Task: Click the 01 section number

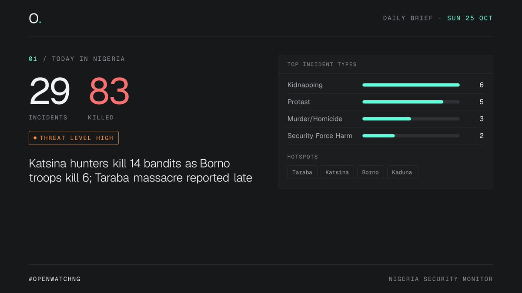Action: pyautogui.click(x=33, y=59)
